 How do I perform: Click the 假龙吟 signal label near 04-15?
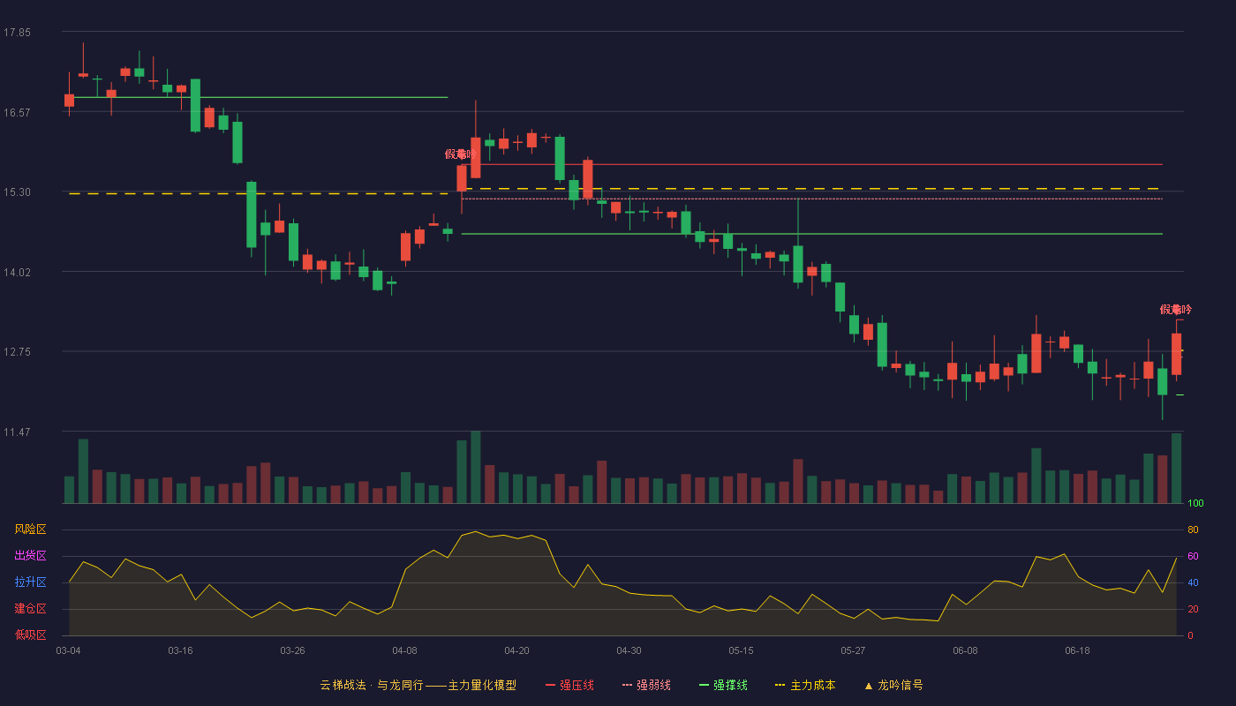[461, 154]
